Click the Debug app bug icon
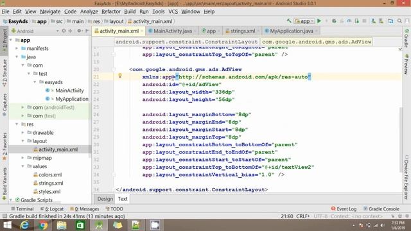Image resolution: width=411 pixels, height=231 pixels. click(334, 21)
